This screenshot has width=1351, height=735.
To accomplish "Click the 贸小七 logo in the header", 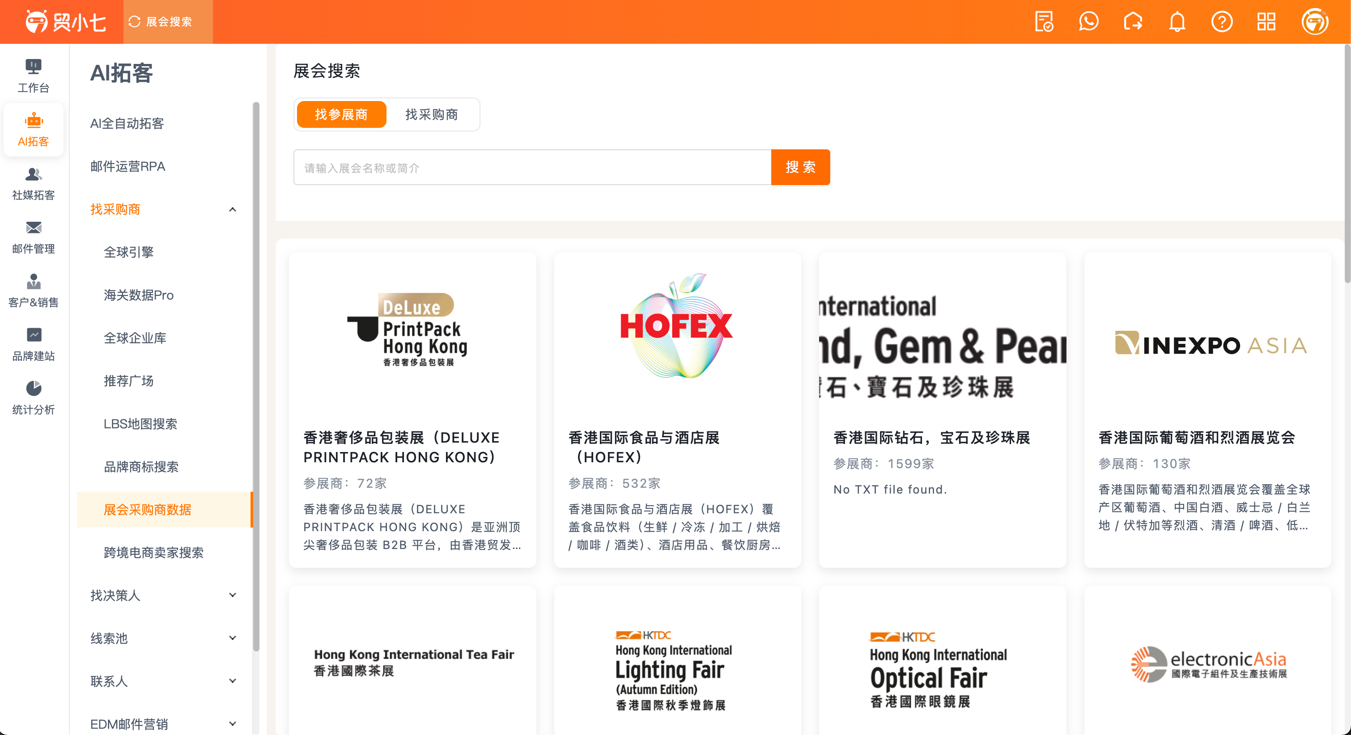I will [x=66, y=21].
